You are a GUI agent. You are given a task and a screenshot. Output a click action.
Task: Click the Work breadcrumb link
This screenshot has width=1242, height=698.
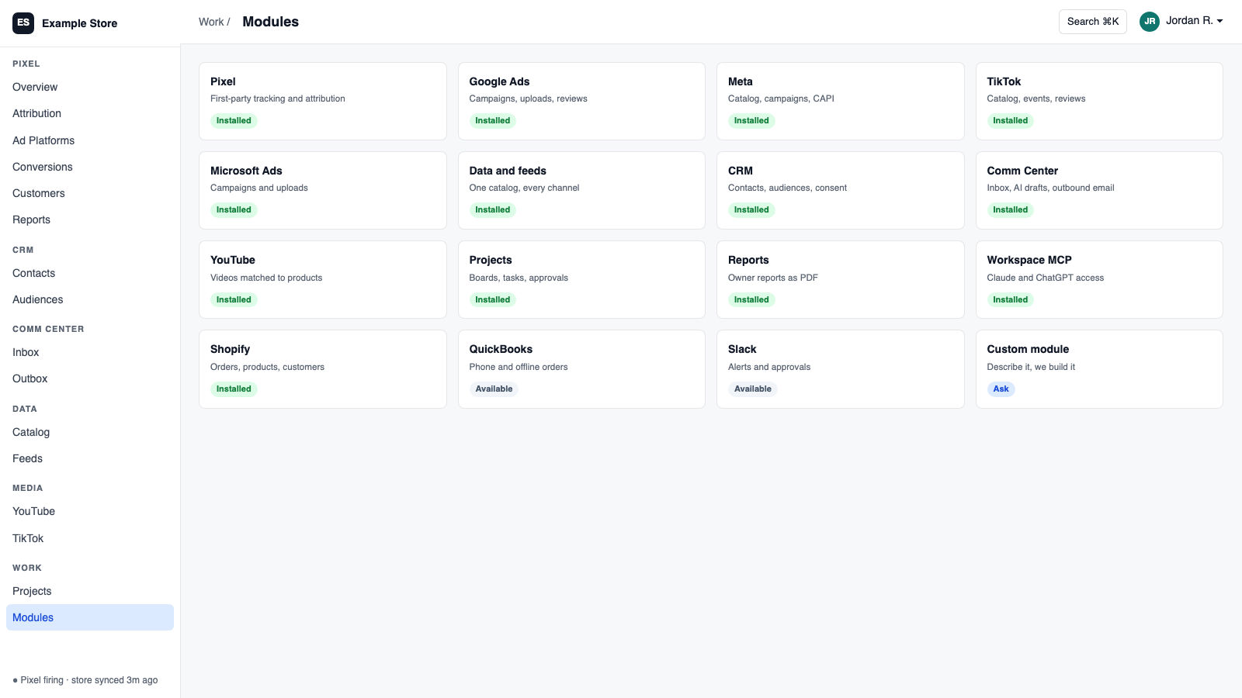tap(211, 22)
